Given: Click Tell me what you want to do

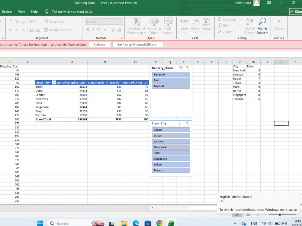Looking at the screenshot, I should (x=72, y=11).
